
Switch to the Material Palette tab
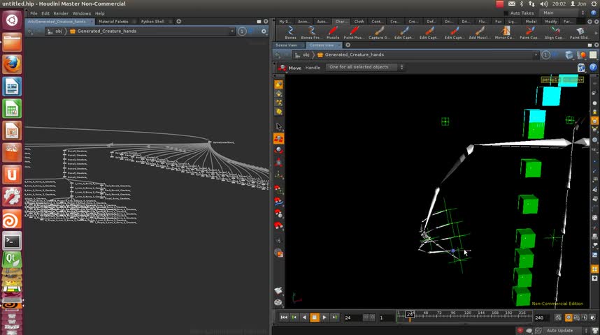(x=113, y=22)
